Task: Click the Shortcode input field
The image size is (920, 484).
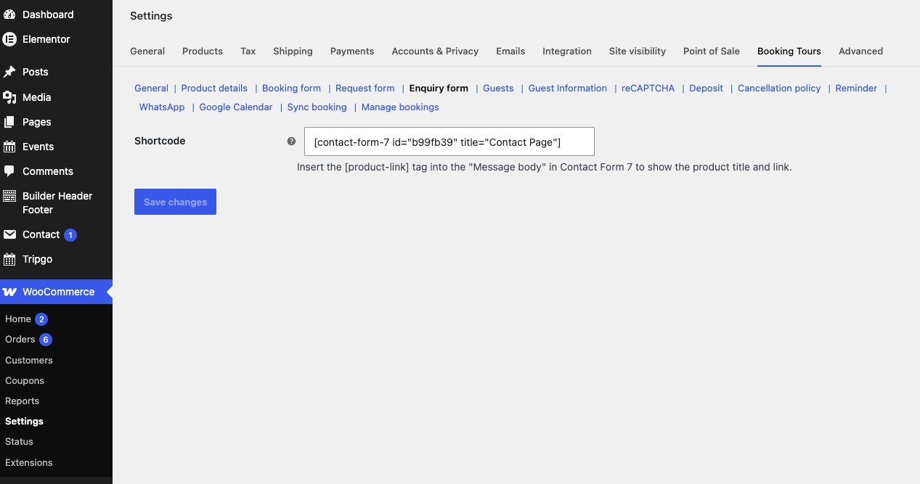Action: coord(449,141)
